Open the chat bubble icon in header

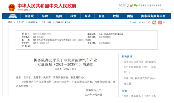124,5
